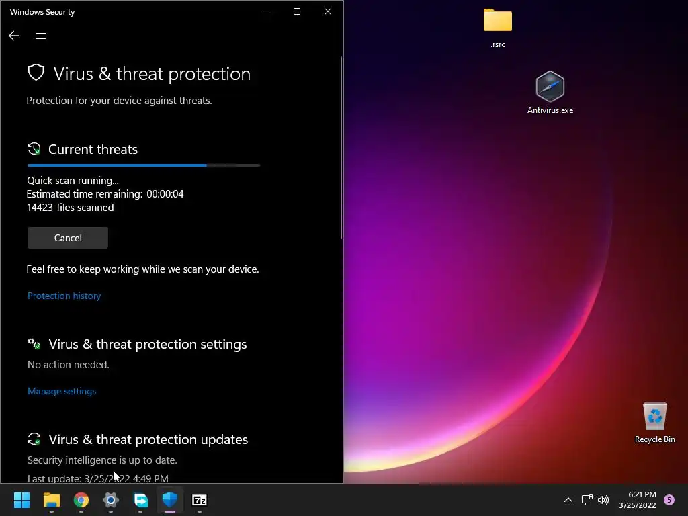The height and width of the screenshot is (516, 688).
Task: Open 7-Zip from the taskbar
Action: coord(199,500)
